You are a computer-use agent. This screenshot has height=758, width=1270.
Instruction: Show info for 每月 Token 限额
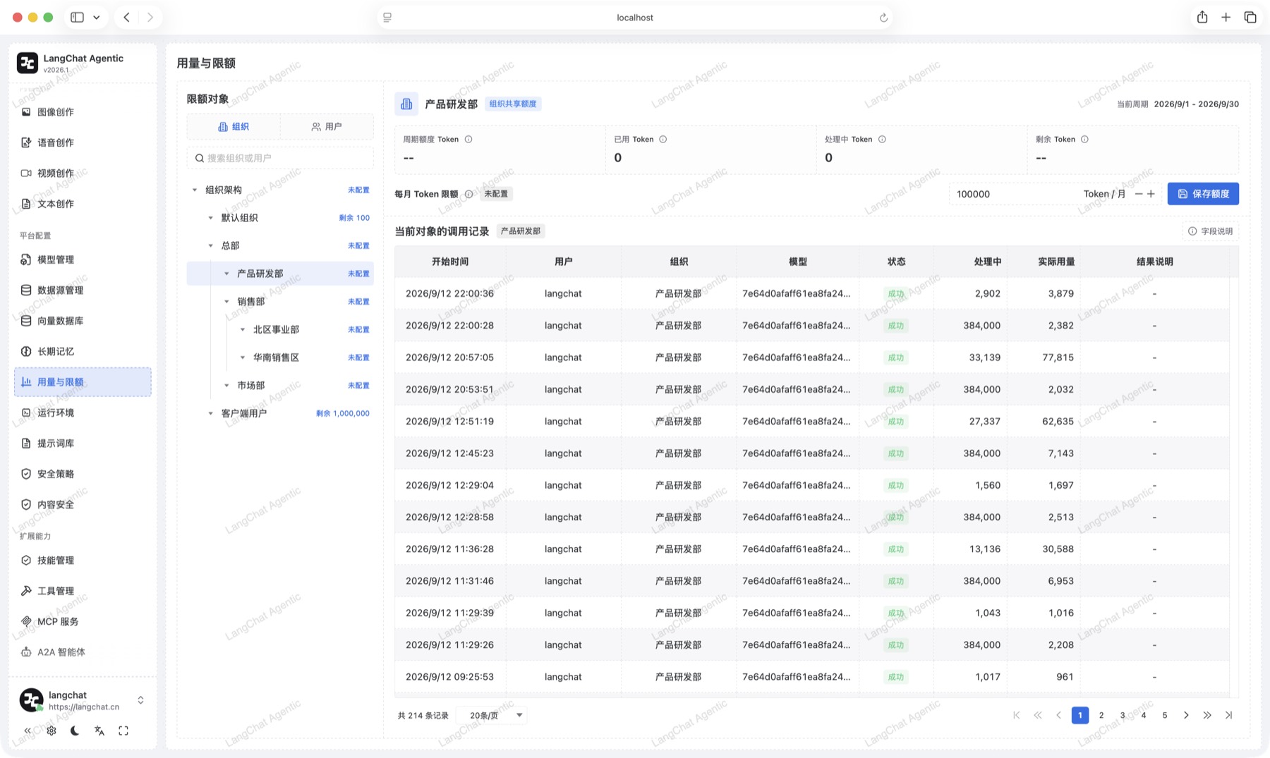(468, 194)
